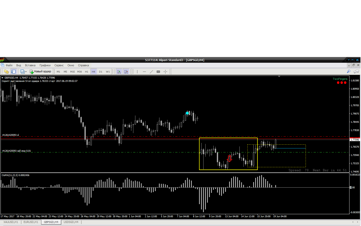Click the chart document icon beside Файл
Image resolution: width=361 pixels, height=226 pixels.
click(x=3, y=65)
